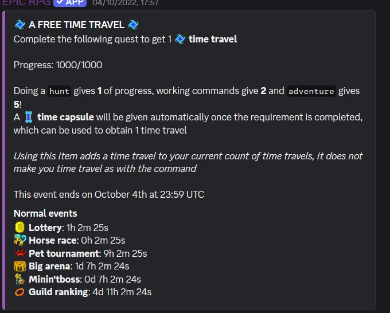Screen dimensions: 390x313
Task: Click the hunt command code text
Action: [x=59, y=91]
